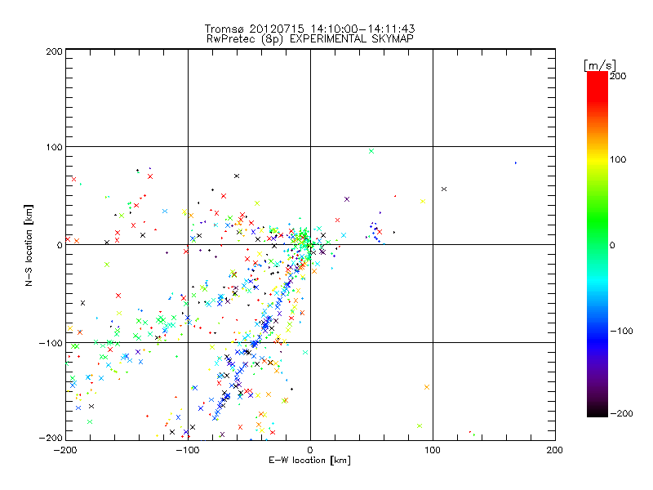Click the purple cross marker near 30 km east, 45 km north
This screenshot has width=653, height=490.
tap(347, 199)
